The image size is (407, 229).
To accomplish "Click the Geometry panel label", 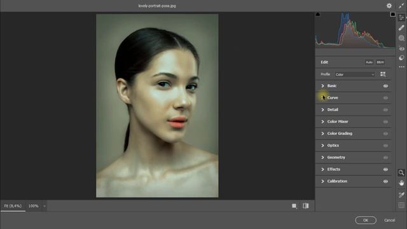I will [336, 157].
